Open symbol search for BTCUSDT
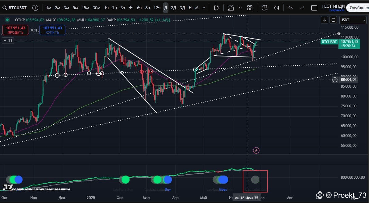 pyautogui.click(x=15, y=8)
